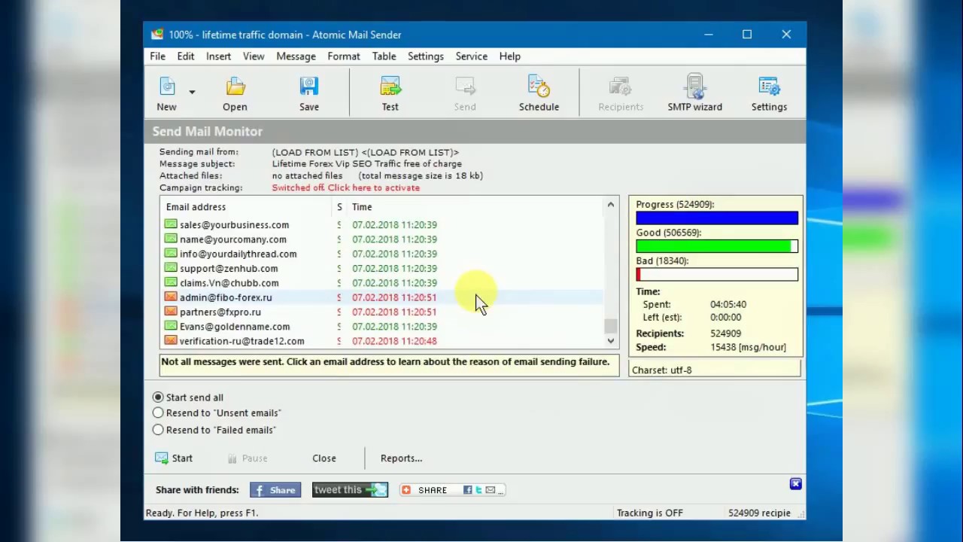Click the 524909 recipie status bar entry

(759, 513)
